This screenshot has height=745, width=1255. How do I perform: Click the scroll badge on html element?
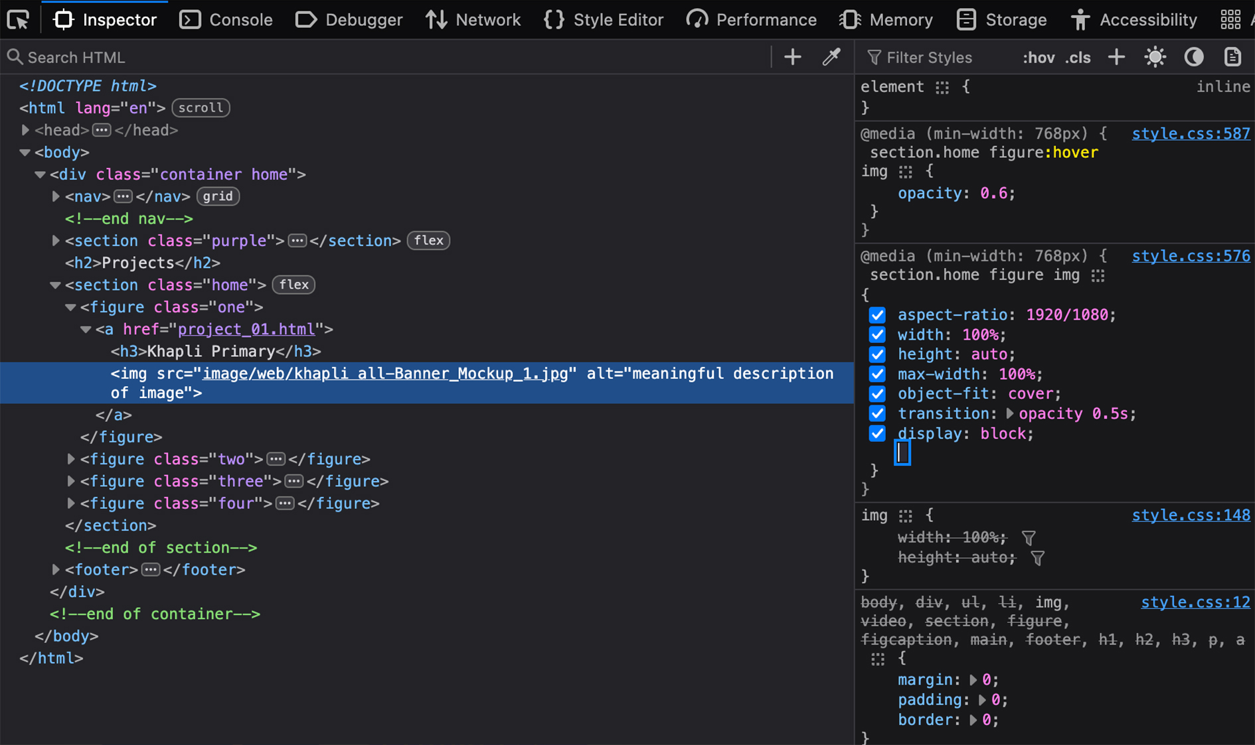coord(201,108)
